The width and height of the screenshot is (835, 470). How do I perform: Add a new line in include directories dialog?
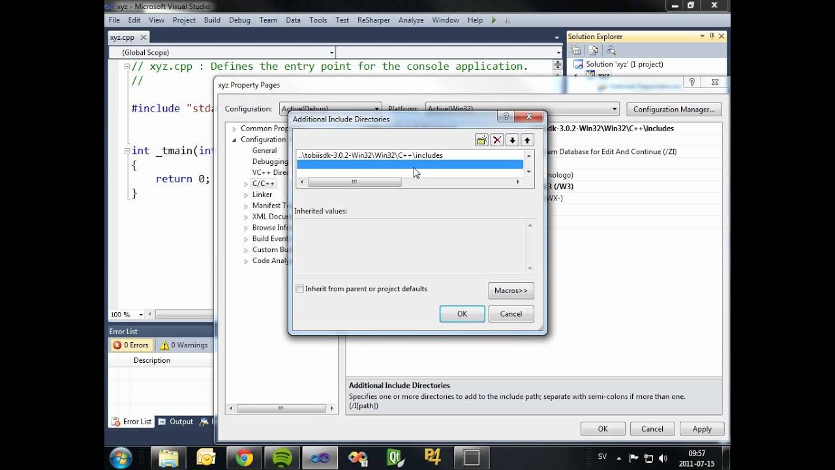[x=481, y=140]
